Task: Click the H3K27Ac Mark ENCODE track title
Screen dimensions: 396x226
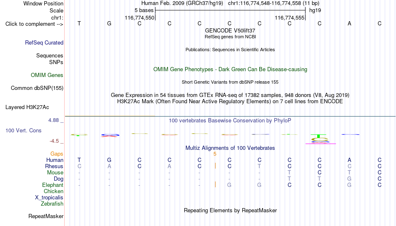Action: (230, 102)
